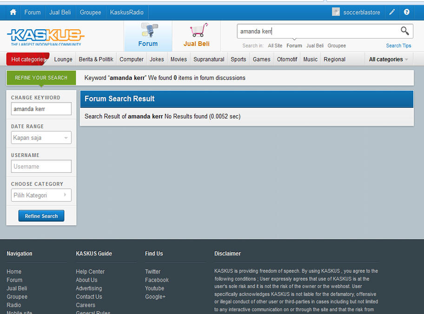This screenshot has height=314, width=424.
Task: Open KaskusRadio in the top navigation bar
Action: 126,13
